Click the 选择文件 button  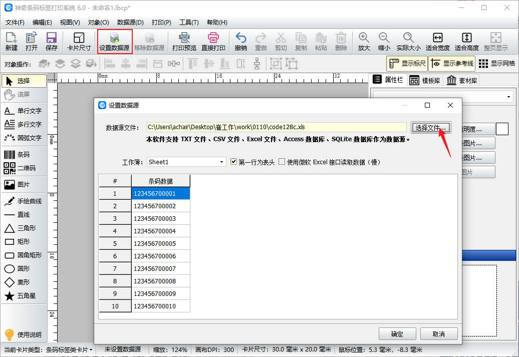tap(431, 128)
